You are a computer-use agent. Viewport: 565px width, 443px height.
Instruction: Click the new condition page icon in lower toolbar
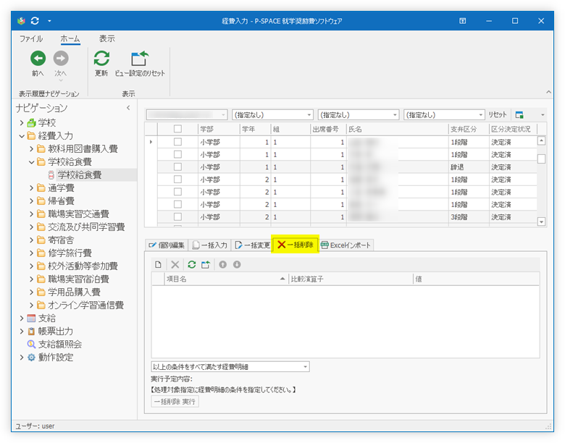click(158, 265)
